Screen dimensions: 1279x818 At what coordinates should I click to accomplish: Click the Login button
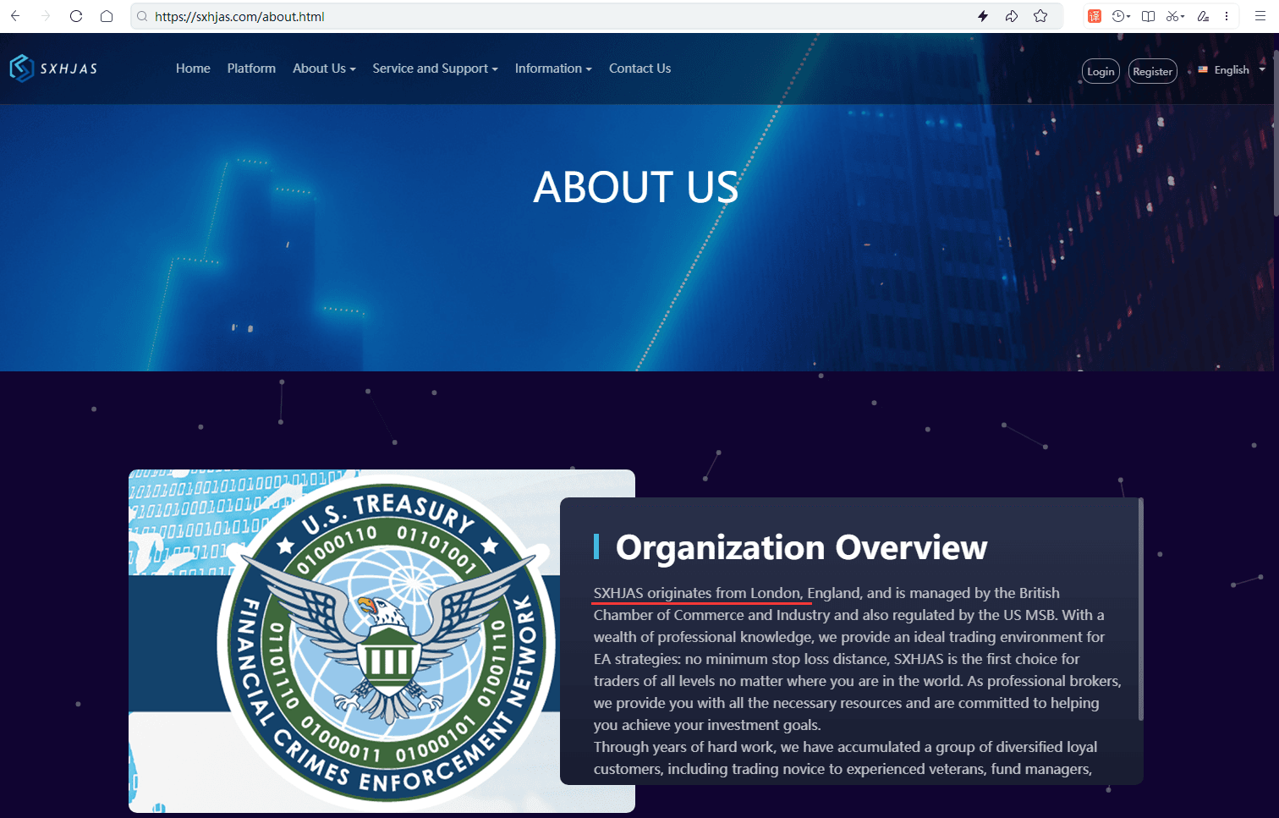point(1101,71)
